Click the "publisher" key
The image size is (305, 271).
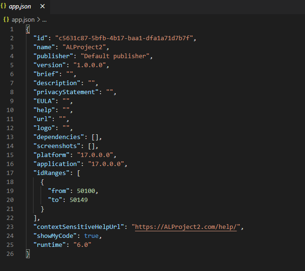point(53,56)
